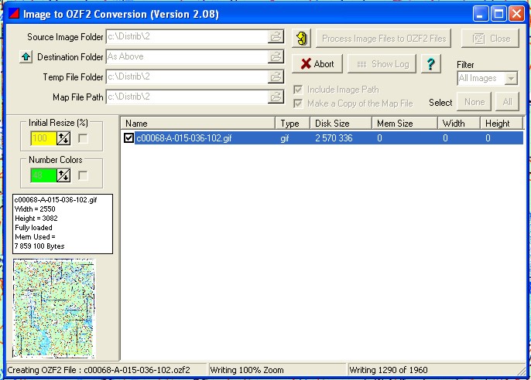
Task: Browse for Source Image Folder
Action: tap(276, 36)
